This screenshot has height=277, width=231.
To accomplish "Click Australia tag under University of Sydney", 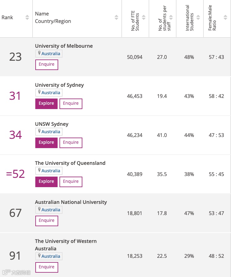I will point(51,93).
